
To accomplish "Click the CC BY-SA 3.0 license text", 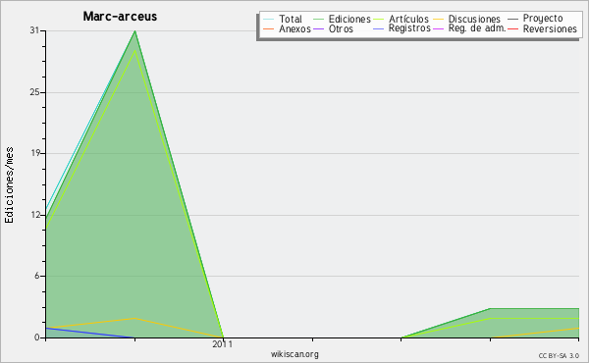I will click(559, 355).
